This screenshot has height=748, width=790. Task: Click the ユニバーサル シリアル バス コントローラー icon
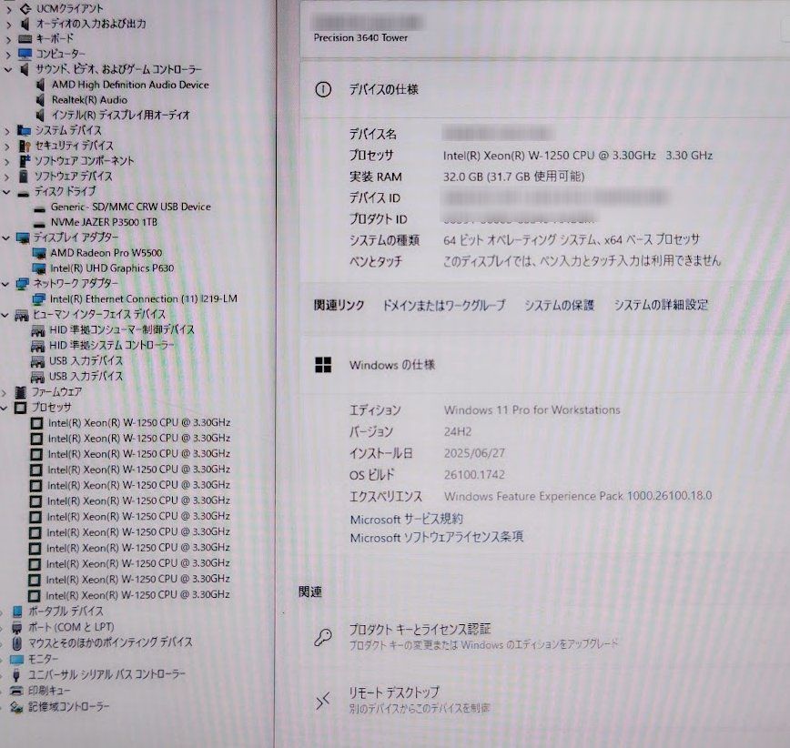(16, 674)
